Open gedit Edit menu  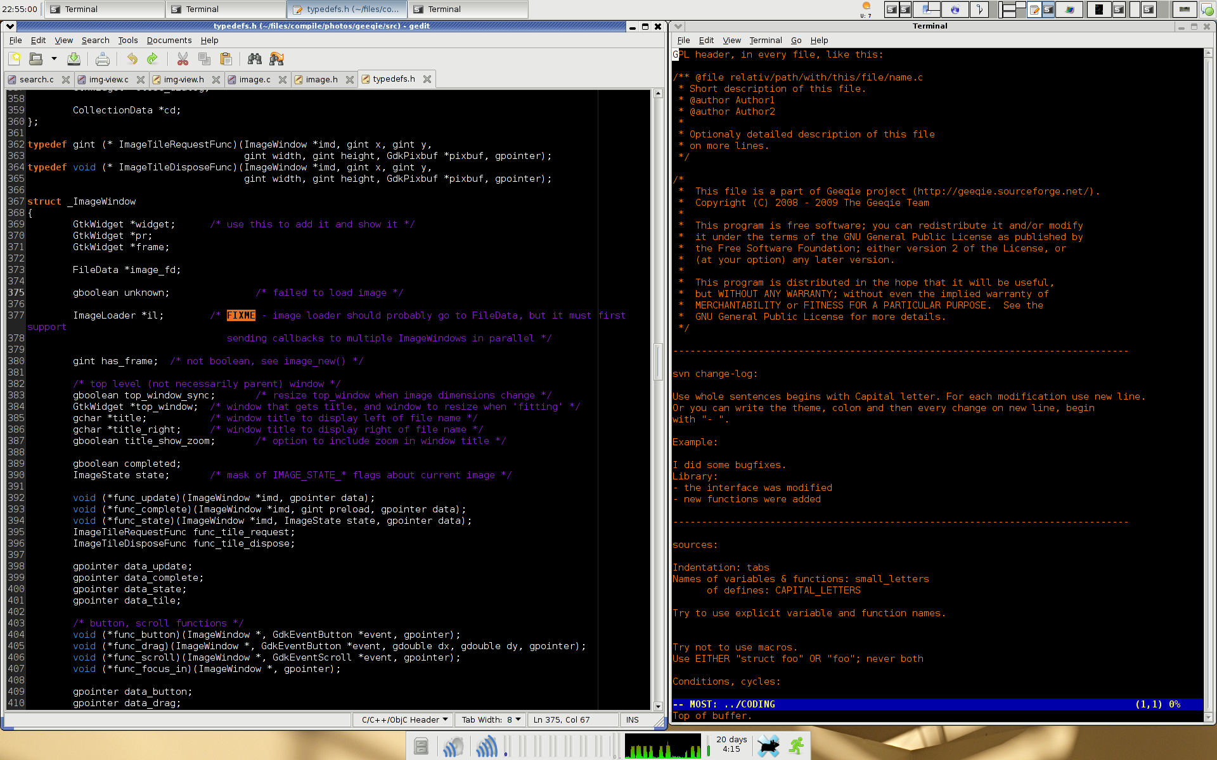(x=38, y=40)
